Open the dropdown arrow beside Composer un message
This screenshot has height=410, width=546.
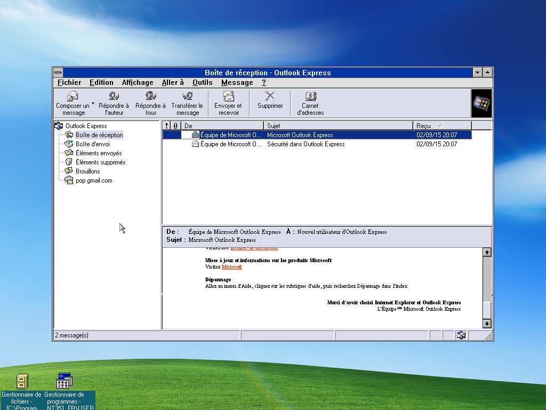[x=93, y=103]
